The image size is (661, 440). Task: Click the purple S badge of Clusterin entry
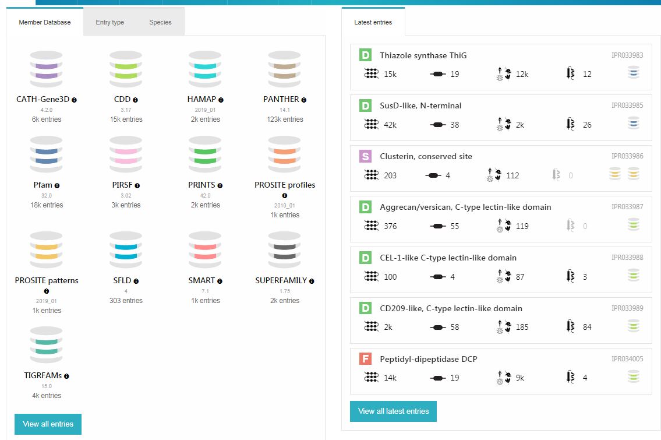(365, 156)
